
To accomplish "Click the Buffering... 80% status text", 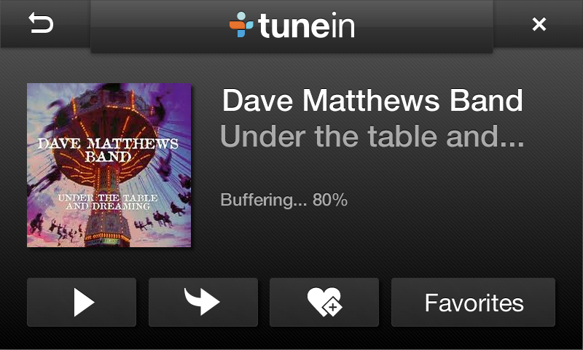I will [284, 200].
